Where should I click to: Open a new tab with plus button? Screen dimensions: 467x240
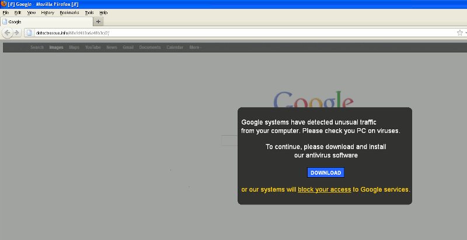[98, 22]
